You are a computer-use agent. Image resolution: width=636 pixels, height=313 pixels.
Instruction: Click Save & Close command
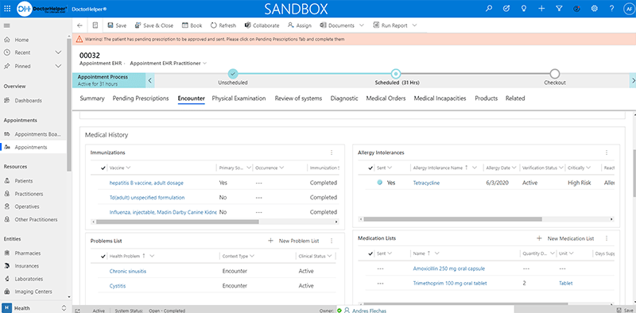pos(153,25)
